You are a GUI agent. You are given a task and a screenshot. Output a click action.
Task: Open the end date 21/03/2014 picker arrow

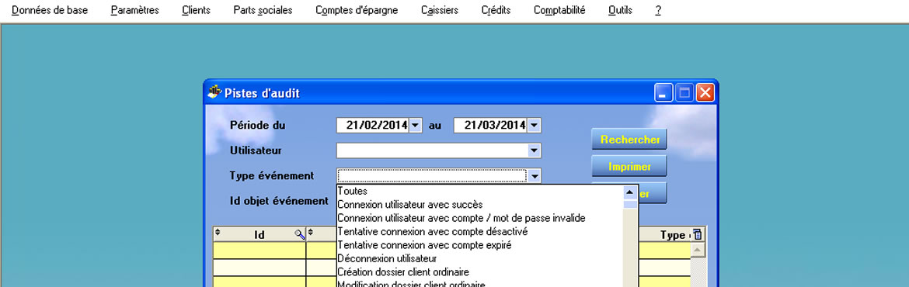tap(534, 125)
